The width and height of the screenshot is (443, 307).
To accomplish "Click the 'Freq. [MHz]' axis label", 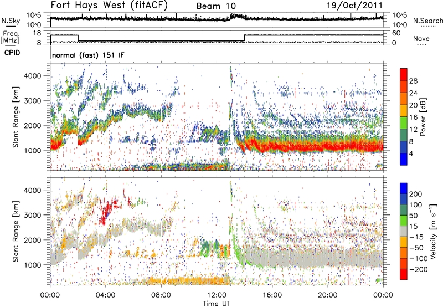I will (10, 38).
